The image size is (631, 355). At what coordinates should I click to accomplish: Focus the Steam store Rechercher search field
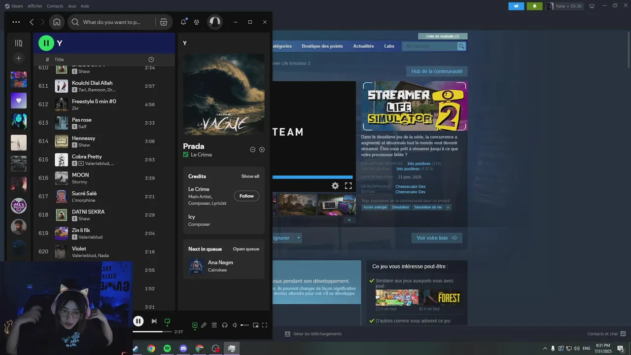coord(430,46)
